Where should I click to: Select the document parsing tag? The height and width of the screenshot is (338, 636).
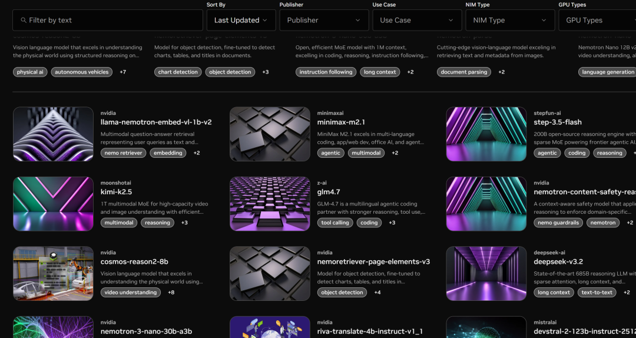464,72
